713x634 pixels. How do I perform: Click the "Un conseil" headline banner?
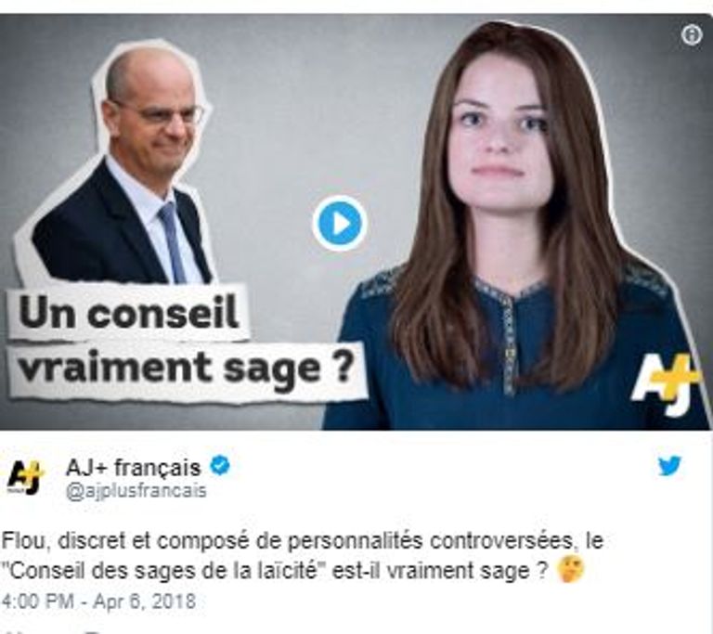pyautogui.click(x=128, y=314)
